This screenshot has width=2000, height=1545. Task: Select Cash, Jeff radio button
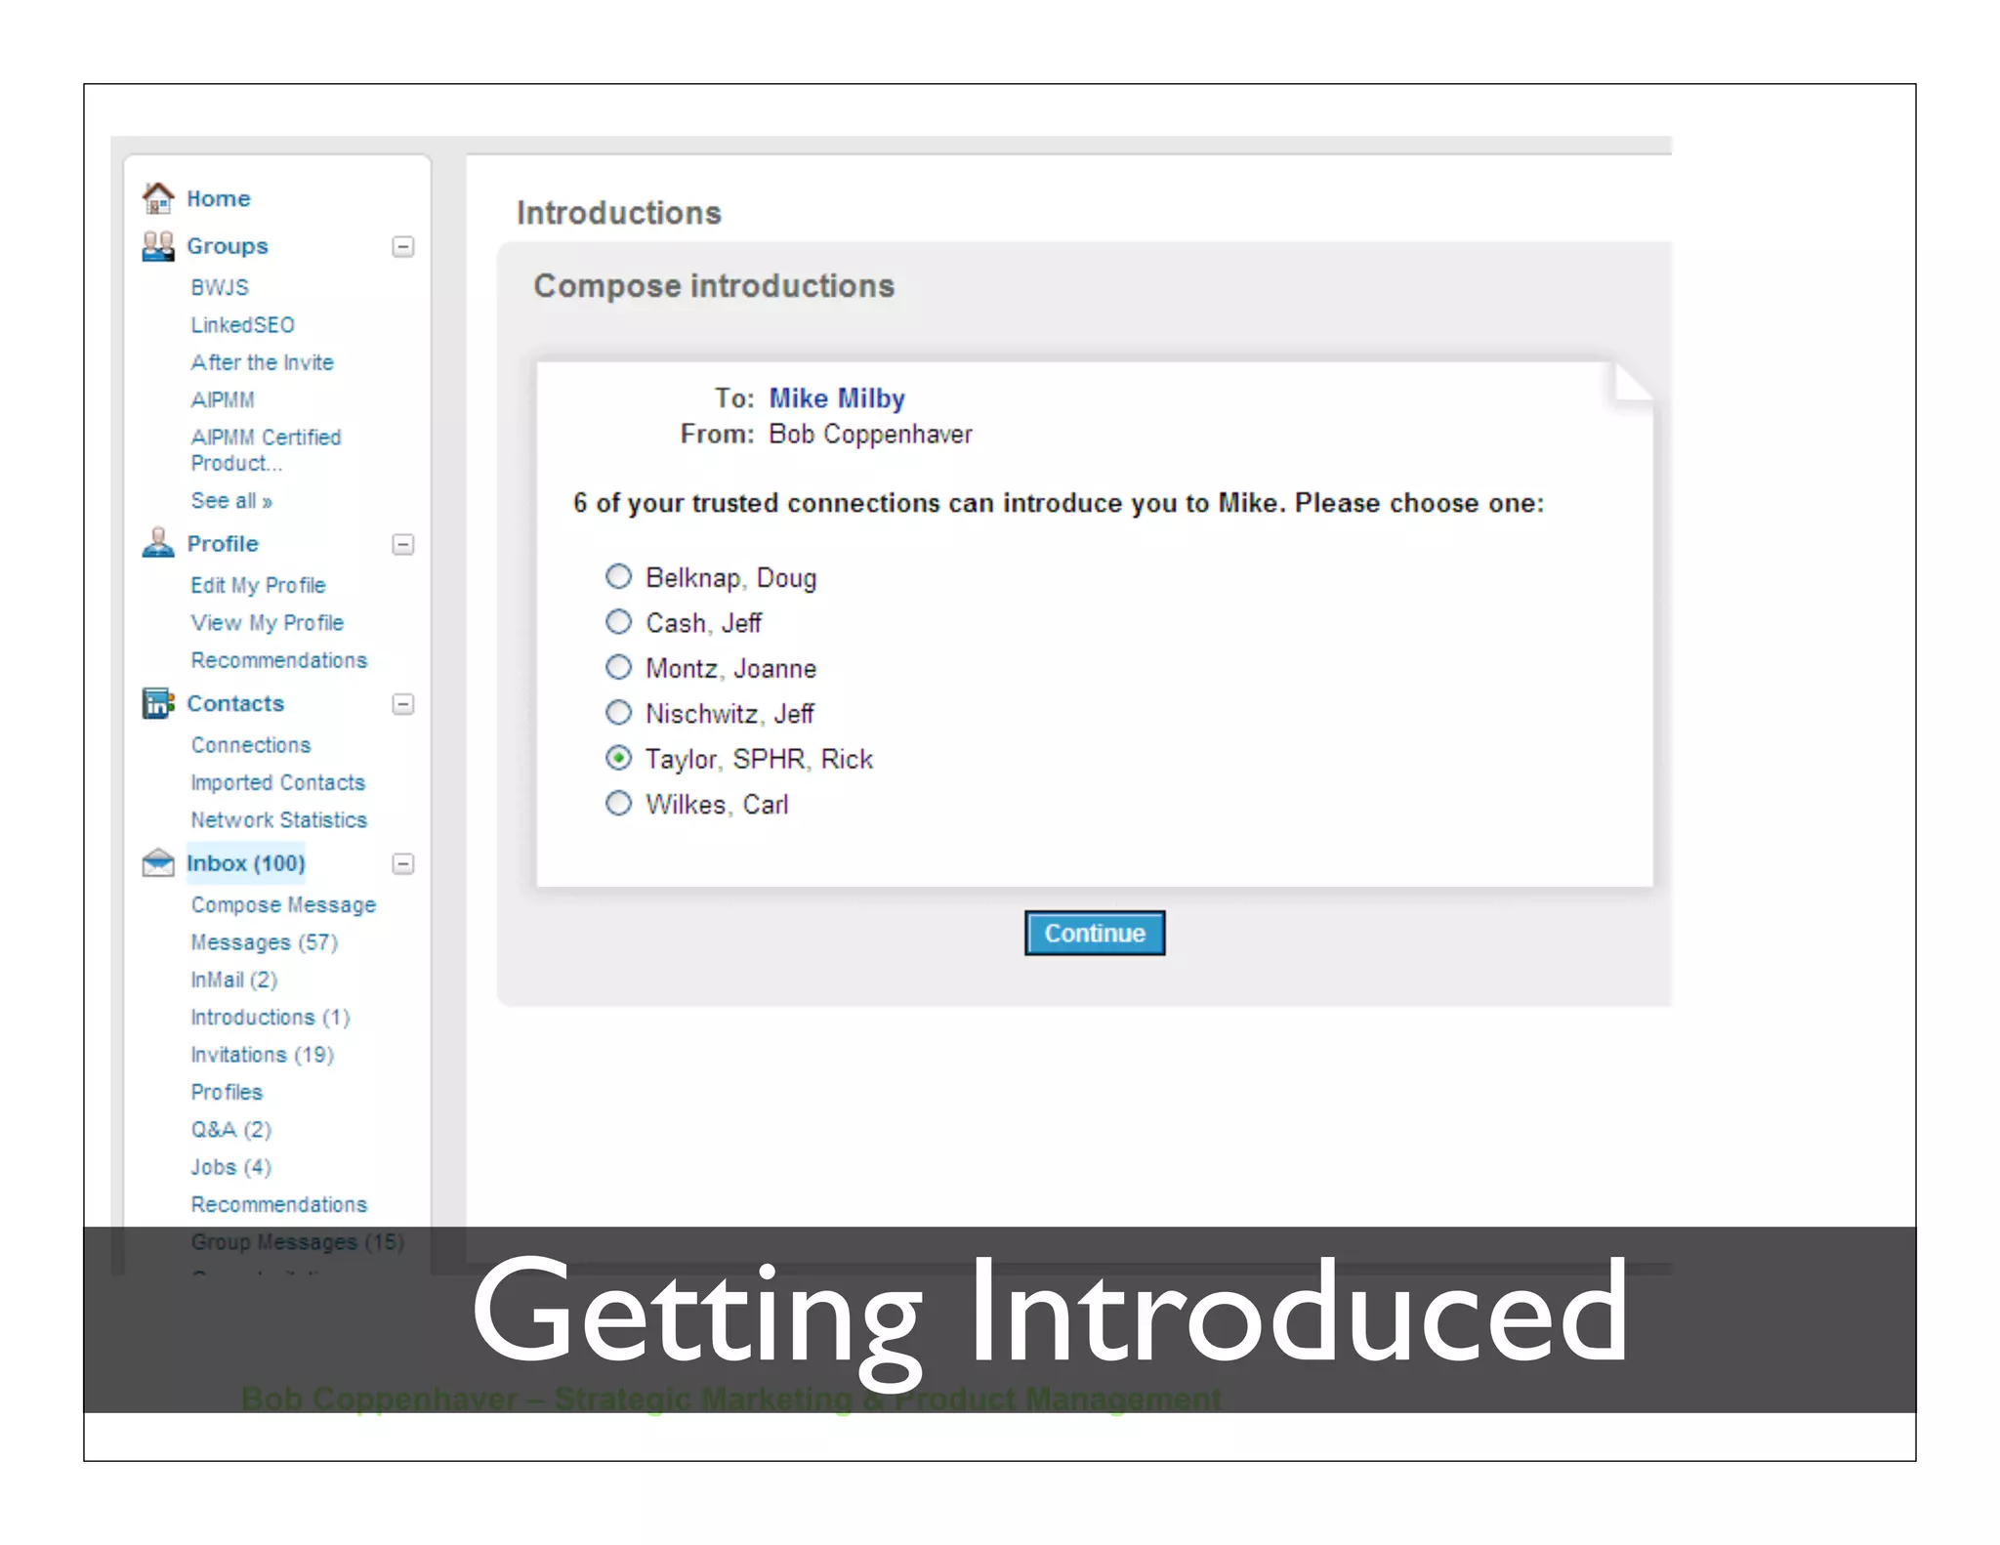point(619,622)
